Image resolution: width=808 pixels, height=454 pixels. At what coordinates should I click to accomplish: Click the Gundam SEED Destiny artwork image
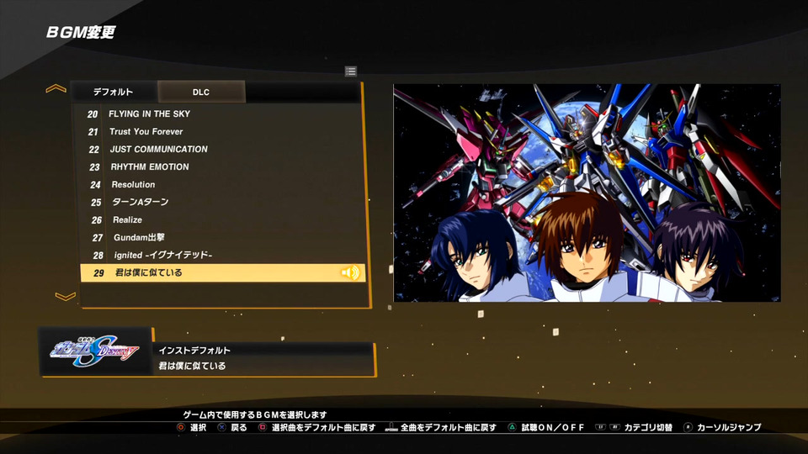click(587, 193)
